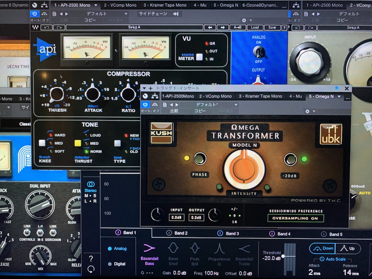This screenshot has width=372, height=279.
Task: Toggle API-2500 plugin power bypass button
Action: click(x=34, y=14)
